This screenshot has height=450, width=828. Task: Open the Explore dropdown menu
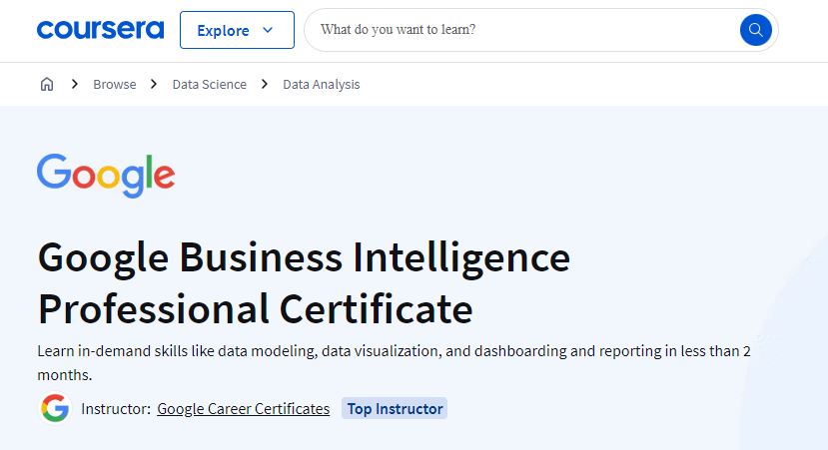[x=237, y=30]
